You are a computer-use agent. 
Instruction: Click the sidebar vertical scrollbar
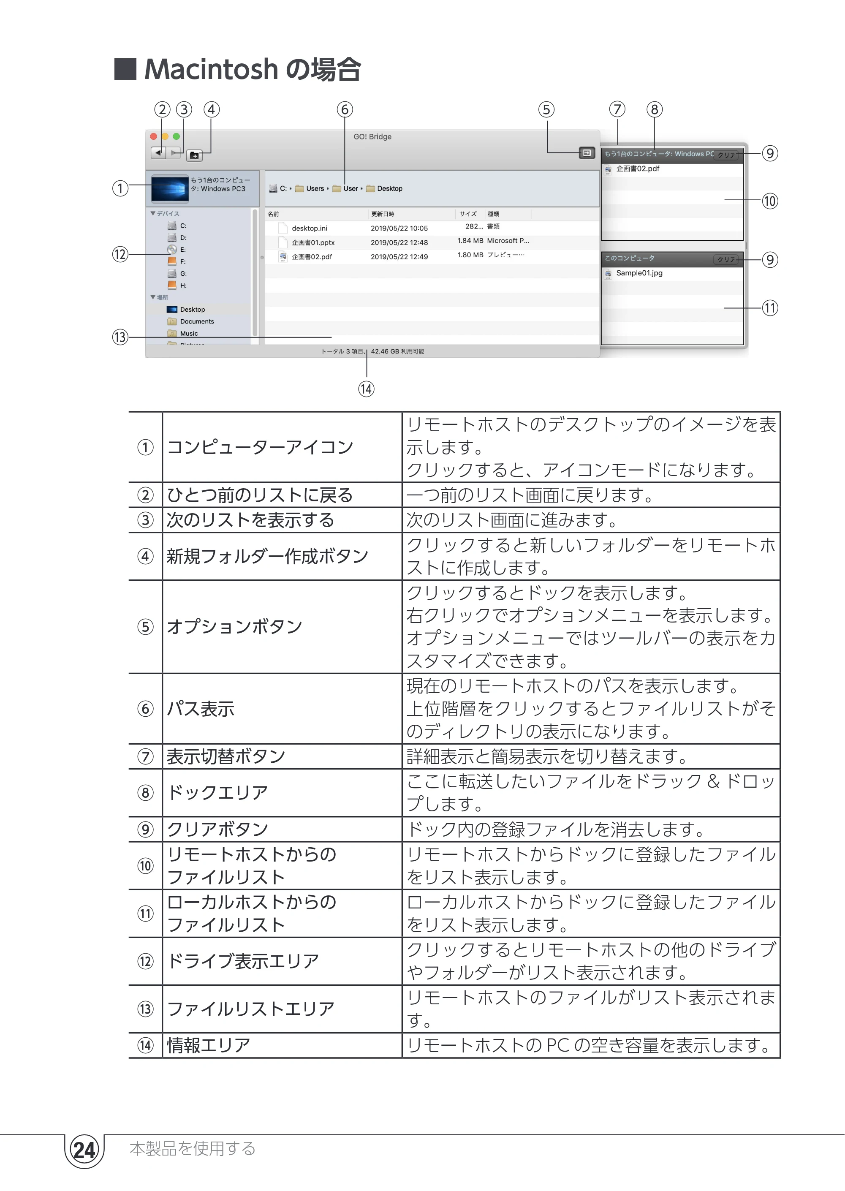point(255,273)
